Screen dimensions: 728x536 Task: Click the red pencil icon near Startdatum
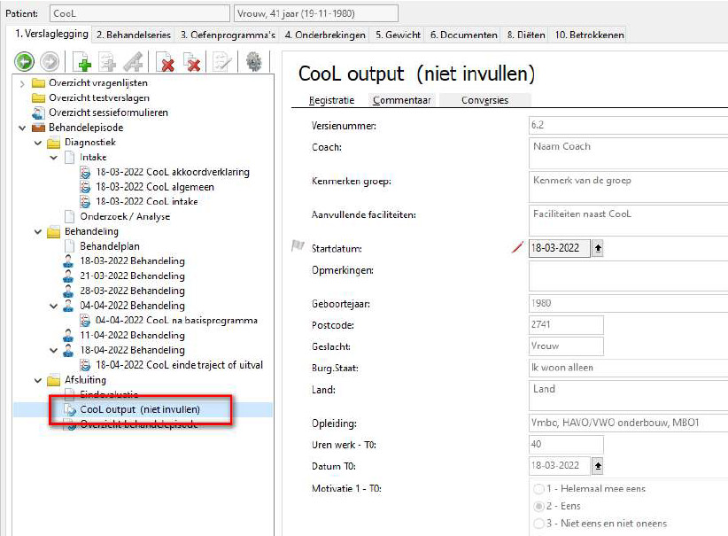click(x=517, y=247)
